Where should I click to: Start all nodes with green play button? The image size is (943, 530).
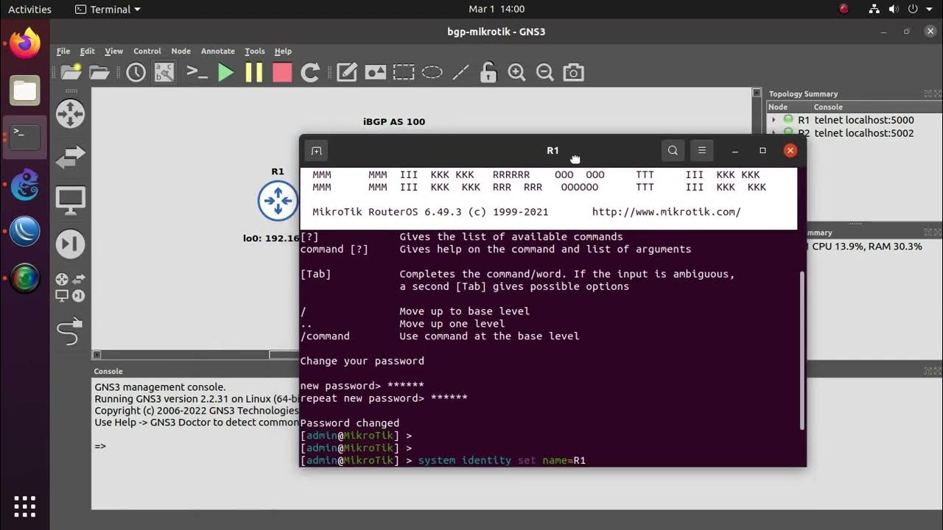pyautogui.click(x=226, y=72)
